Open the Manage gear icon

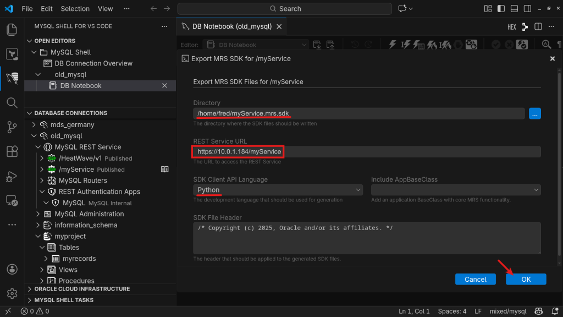pyautogui.click(x=12, y=293)
